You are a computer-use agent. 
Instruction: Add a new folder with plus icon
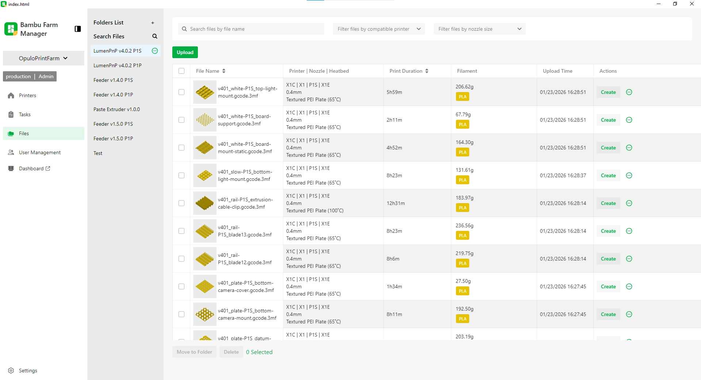point(153,23)
